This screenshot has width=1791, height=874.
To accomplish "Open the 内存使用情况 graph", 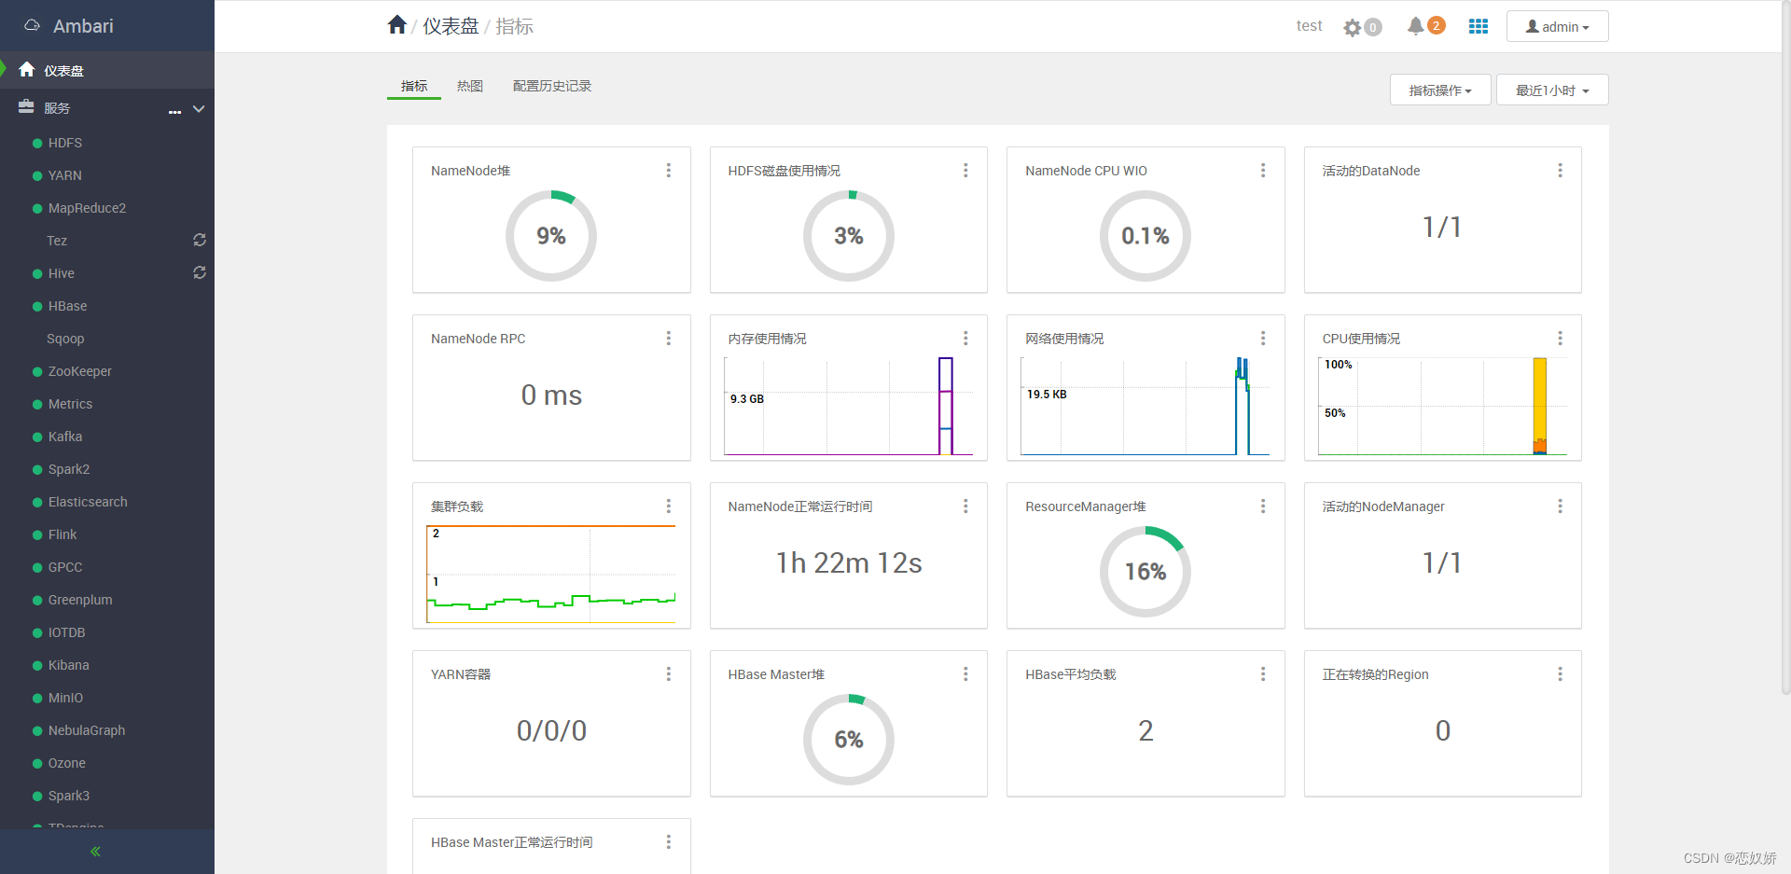I will 849,406.
